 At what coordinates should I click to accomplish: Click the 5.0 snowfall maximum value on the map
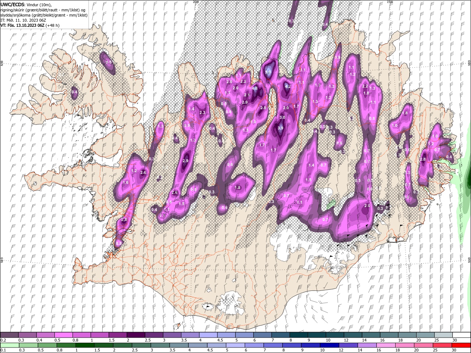click(x=268, y=72)
